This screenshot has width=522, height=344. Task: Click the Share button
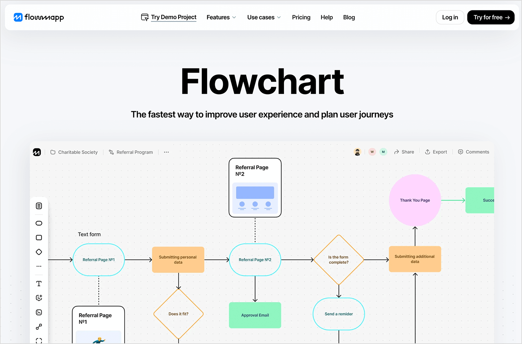click(404, 152)
